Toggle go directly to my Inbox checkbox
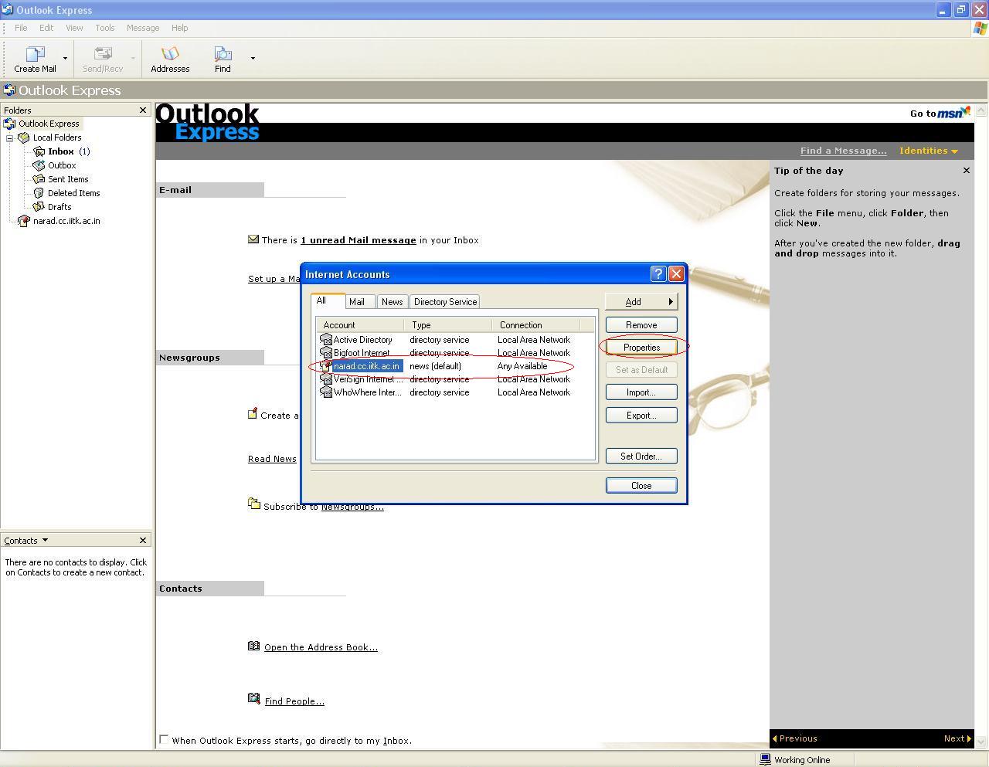This screenshot has height=767, width=989. click(164, 740)
